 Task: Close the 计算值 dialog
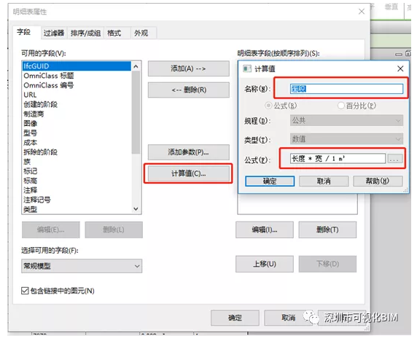point(400,68)
